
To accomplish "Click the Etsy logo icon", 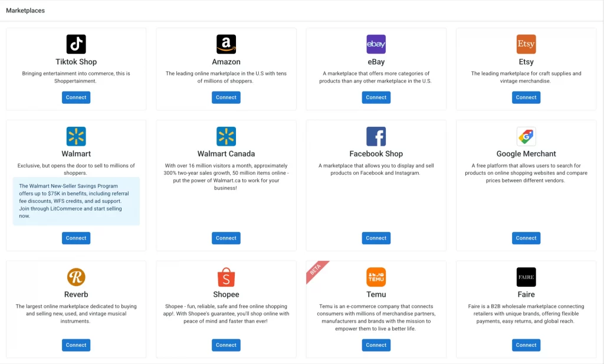I will pos(526,44).
